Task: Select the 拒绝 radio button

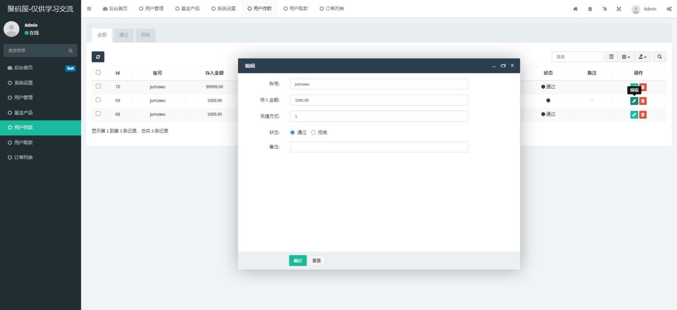Action: (x=313, y=132)
